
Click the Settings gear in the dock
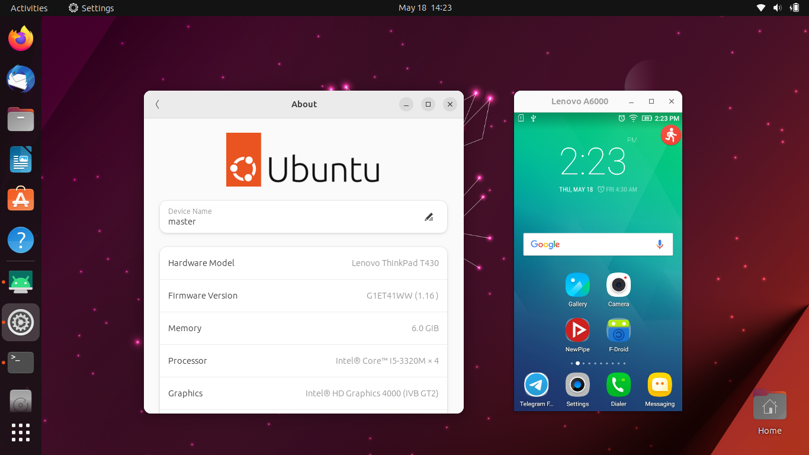[x=21, y=322]
